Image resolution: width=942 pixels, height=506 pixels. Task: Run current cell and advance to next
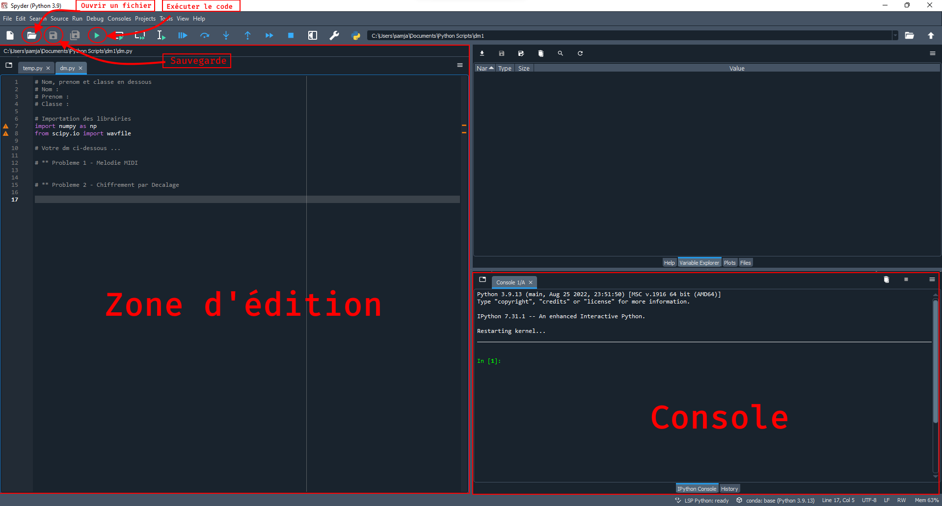pos(140,35)
